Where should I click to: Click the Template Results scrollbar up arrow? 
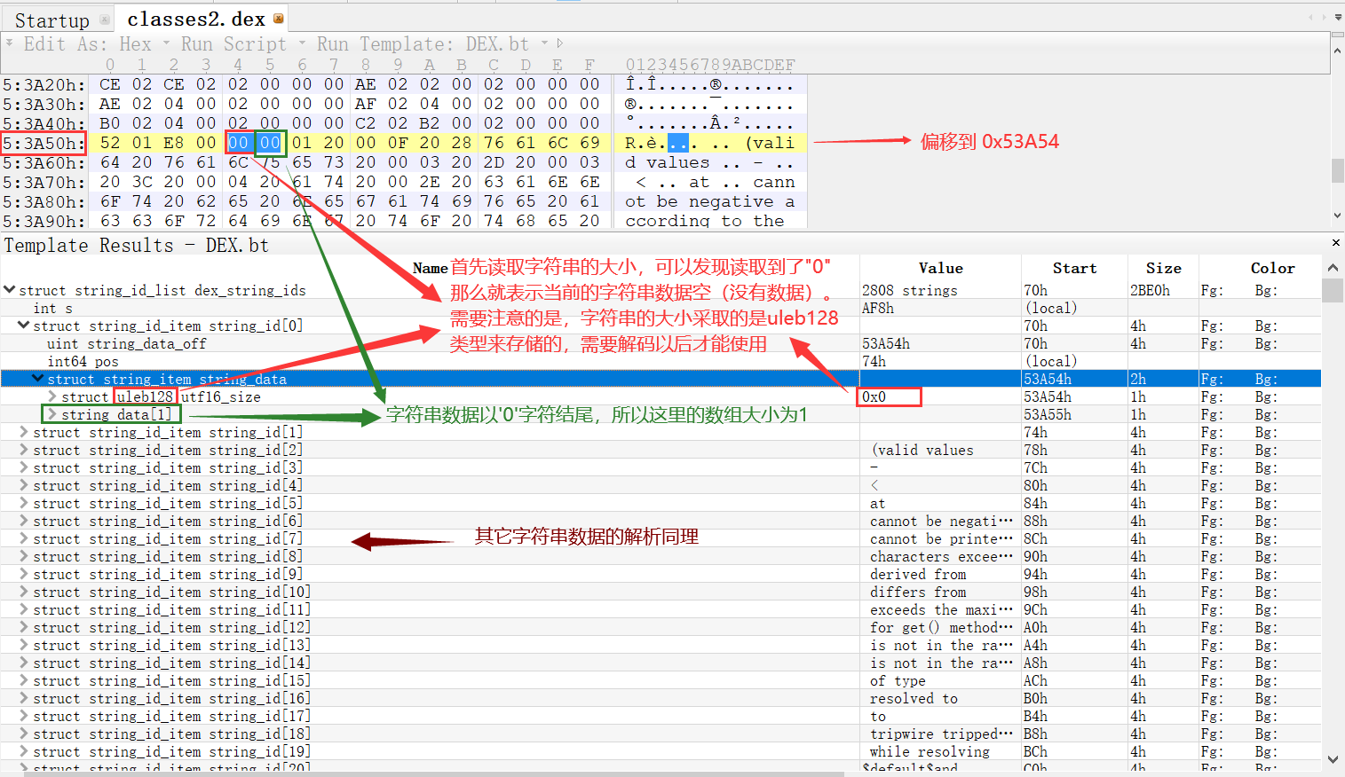tap(1333, 268)
